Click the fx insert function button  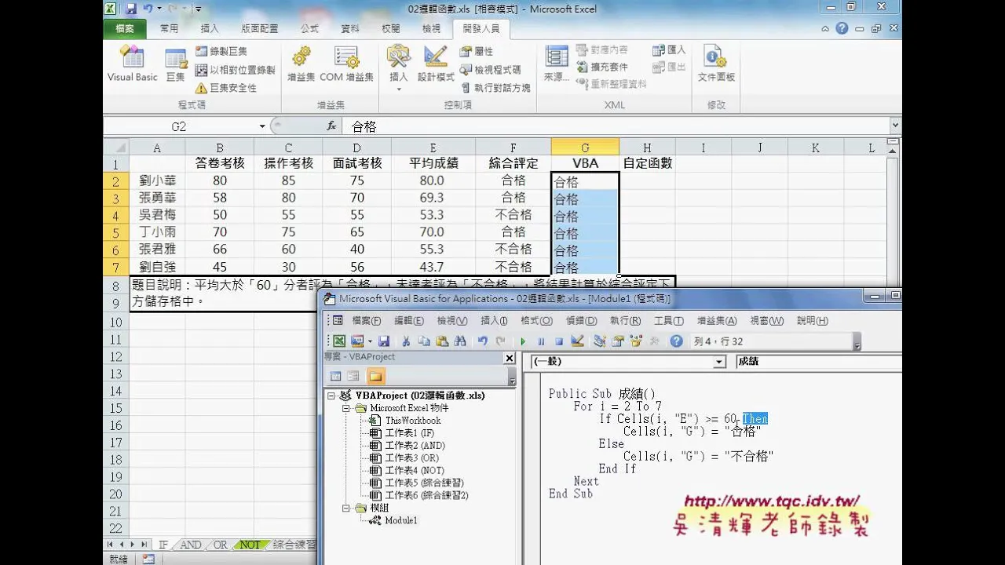click(x=331, y=126)
